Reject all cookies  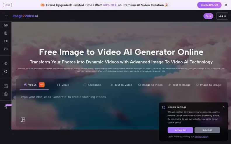click(207, 130)
